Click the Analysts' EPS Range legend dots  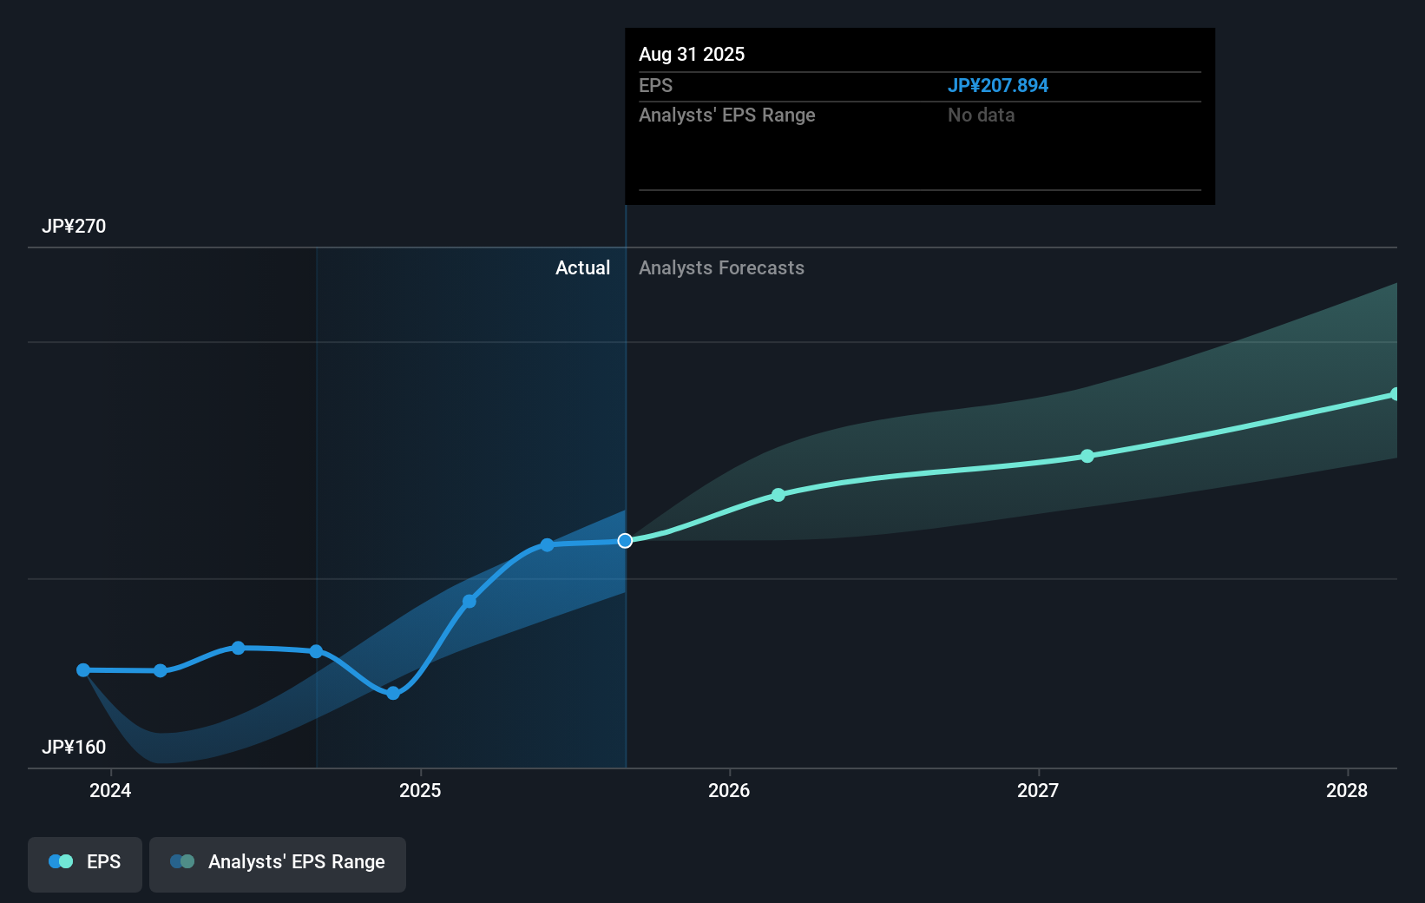(x=181, y=860)
